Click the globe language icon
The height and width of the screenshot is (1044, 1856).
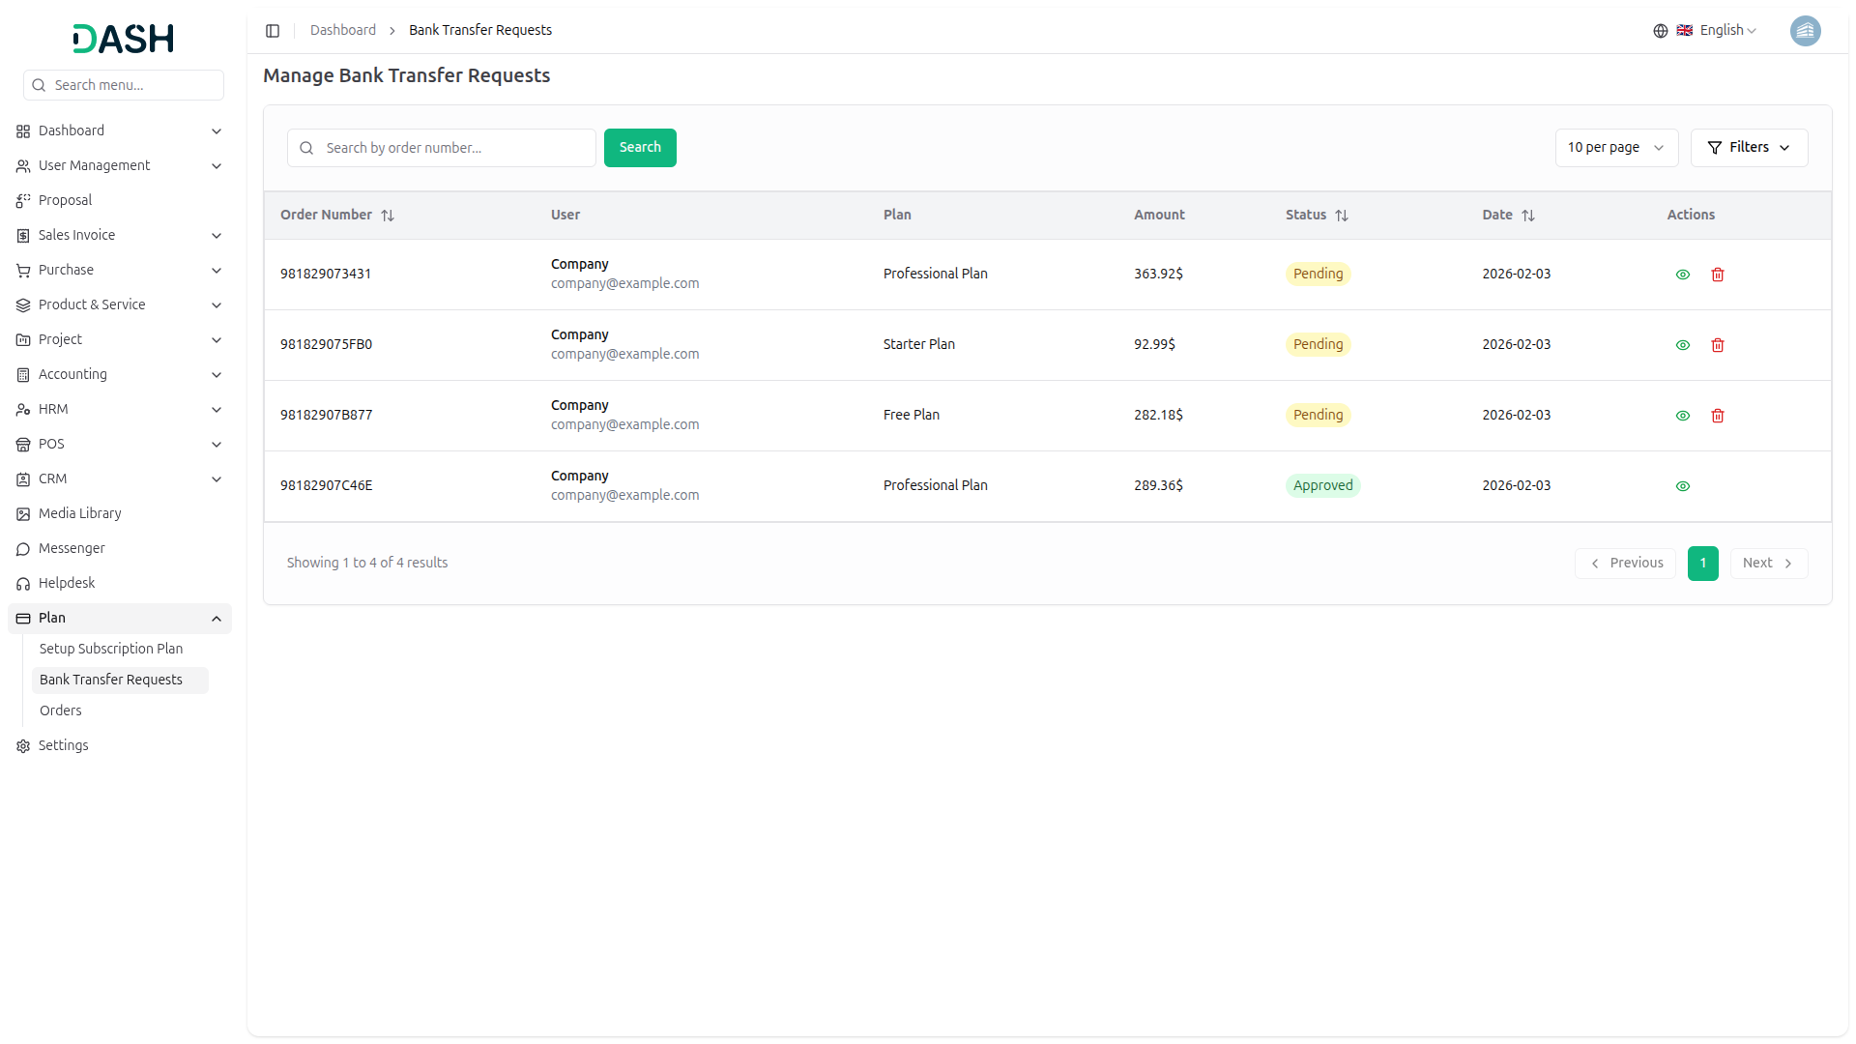1661,31
